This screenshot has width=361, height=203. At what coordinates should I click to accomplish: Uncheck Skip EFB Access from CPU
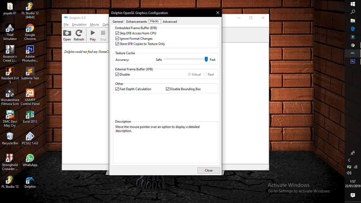pos(117,33)
